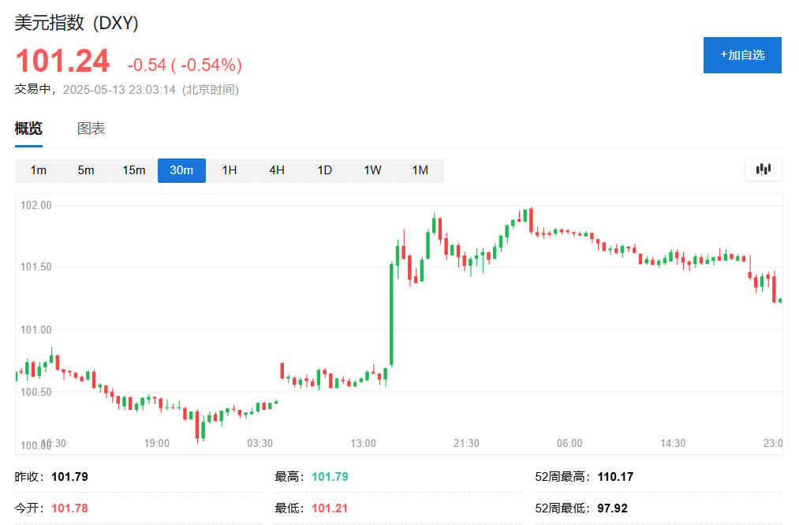The width and height of the screenshot is (799, 525).
Task: Pick the 1M monthly timeframe
Action: point(420,170)
